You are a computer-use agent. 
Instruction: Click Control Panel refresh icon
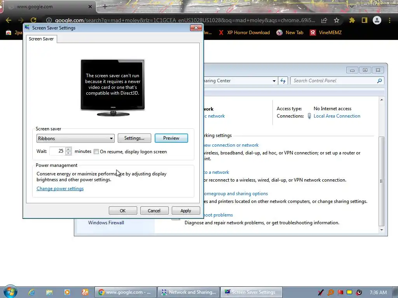click(x=283, y=81)
